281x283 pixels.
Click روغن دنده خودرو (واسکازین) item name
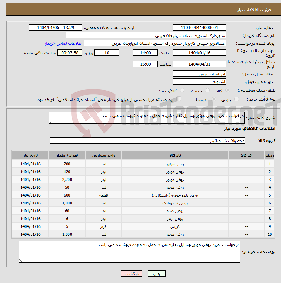(175, 195)
